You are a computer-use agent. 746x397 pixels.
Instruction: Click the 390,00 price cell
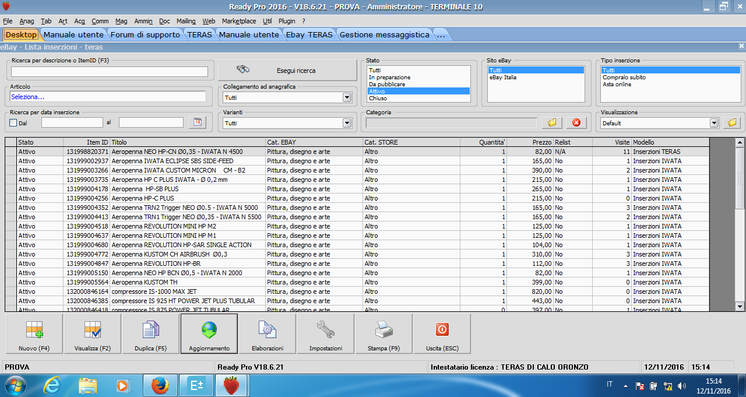point(530,170)
